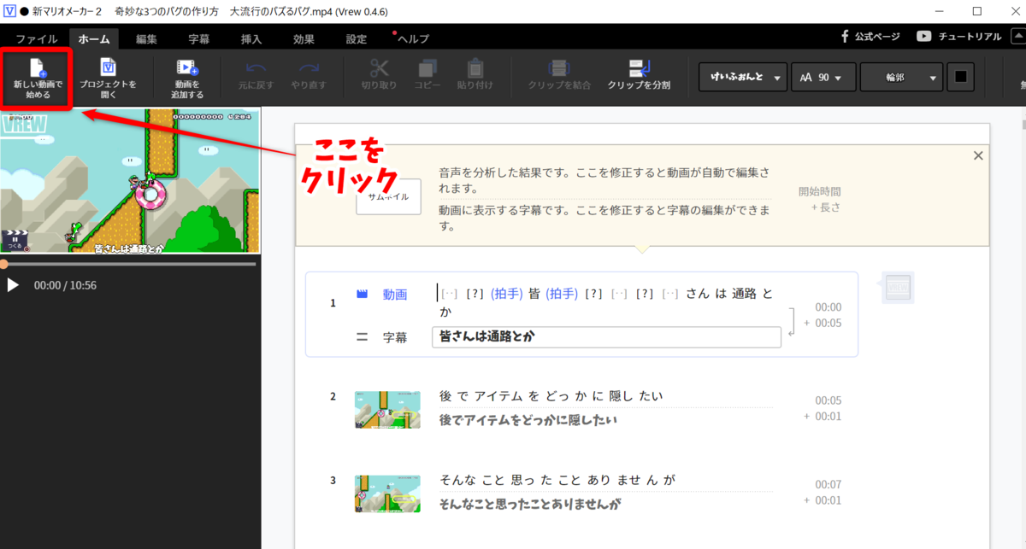Screen dimensions: 1026x549
Task: Open project with プロジェクトを開く icon
Action: 109,68
